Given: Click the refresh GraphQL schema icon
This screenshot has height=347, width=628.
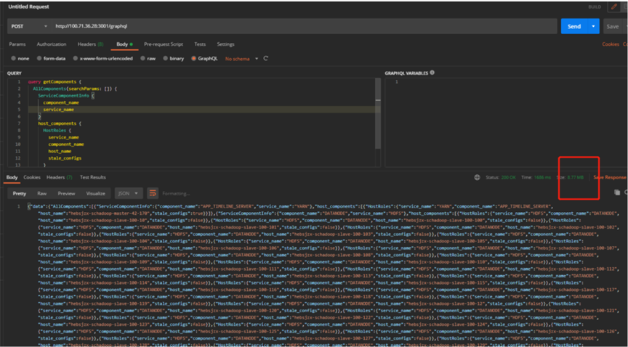Looking at the screenshot, I should 265,58.
